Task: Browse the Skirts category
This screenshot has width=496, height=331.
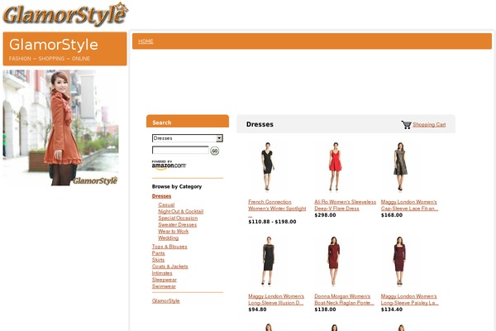Action: pos(158,260)
